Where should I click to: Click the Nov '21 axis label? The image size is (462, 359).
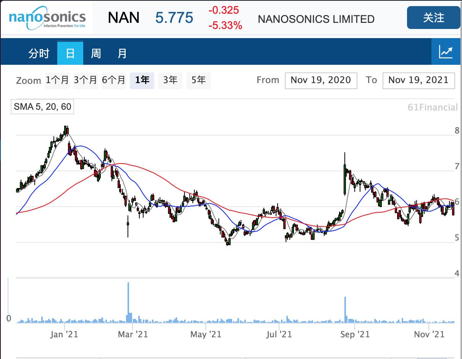pyautogui.click(x=430, y=335)
